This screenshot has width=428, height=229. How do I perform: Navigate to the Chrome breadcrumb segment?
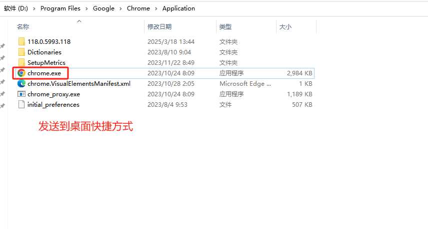pos(138,8)
